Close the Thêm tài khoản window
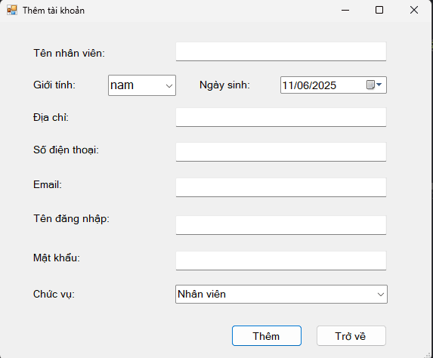 [414, 11]
